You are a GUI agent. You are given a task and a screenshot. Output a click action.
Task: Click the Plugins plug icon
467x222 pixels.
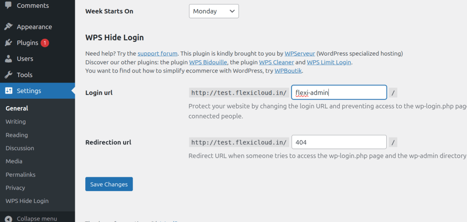pos(9,43)
